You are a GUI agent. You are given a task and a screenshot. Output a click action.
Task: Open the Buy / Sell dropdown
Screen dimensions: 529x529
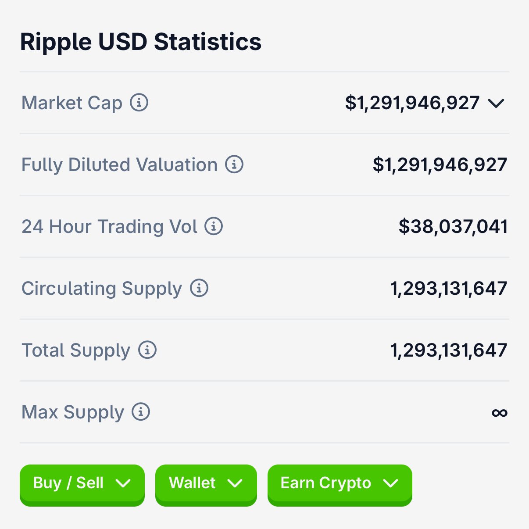[x=82, y=483]
